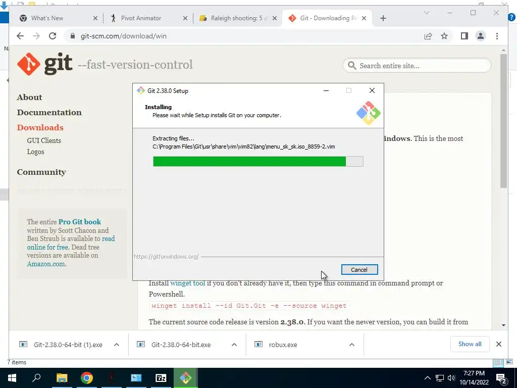Image resolution: width=517 pixels, height=388 pixels.
Task: Click the https://gitforwindows.org/ text
Action: [x=166, y=257]
